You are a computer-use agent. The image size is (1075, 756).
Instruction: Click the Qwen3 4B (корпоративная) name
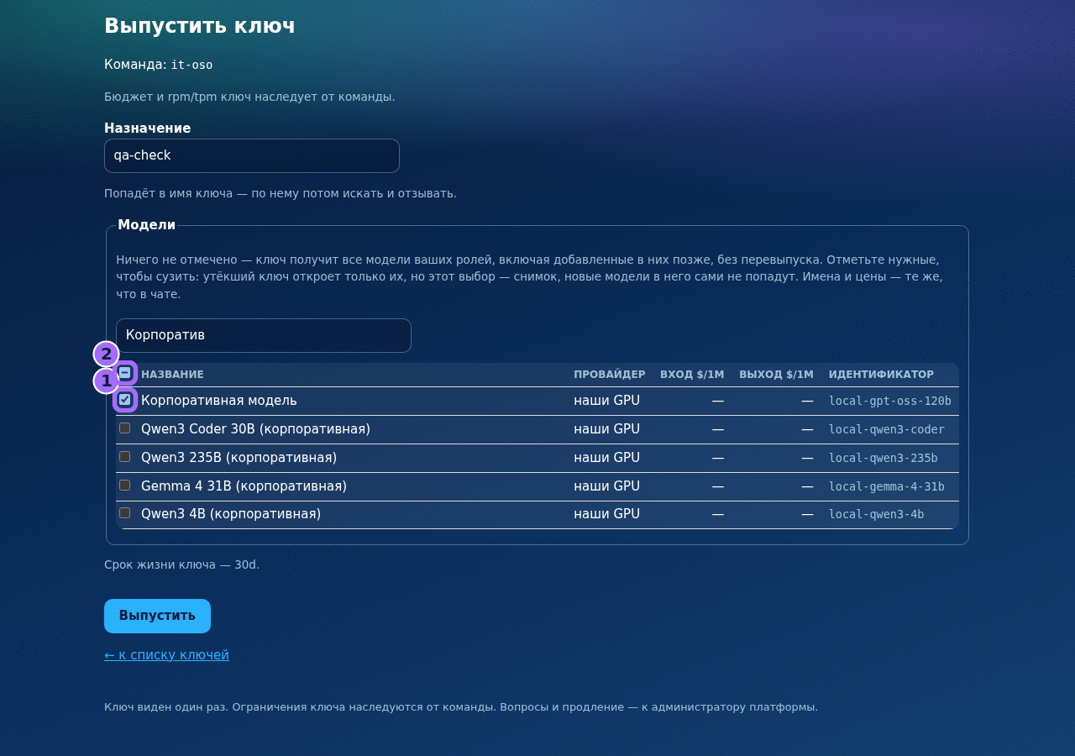pos(231,514)
